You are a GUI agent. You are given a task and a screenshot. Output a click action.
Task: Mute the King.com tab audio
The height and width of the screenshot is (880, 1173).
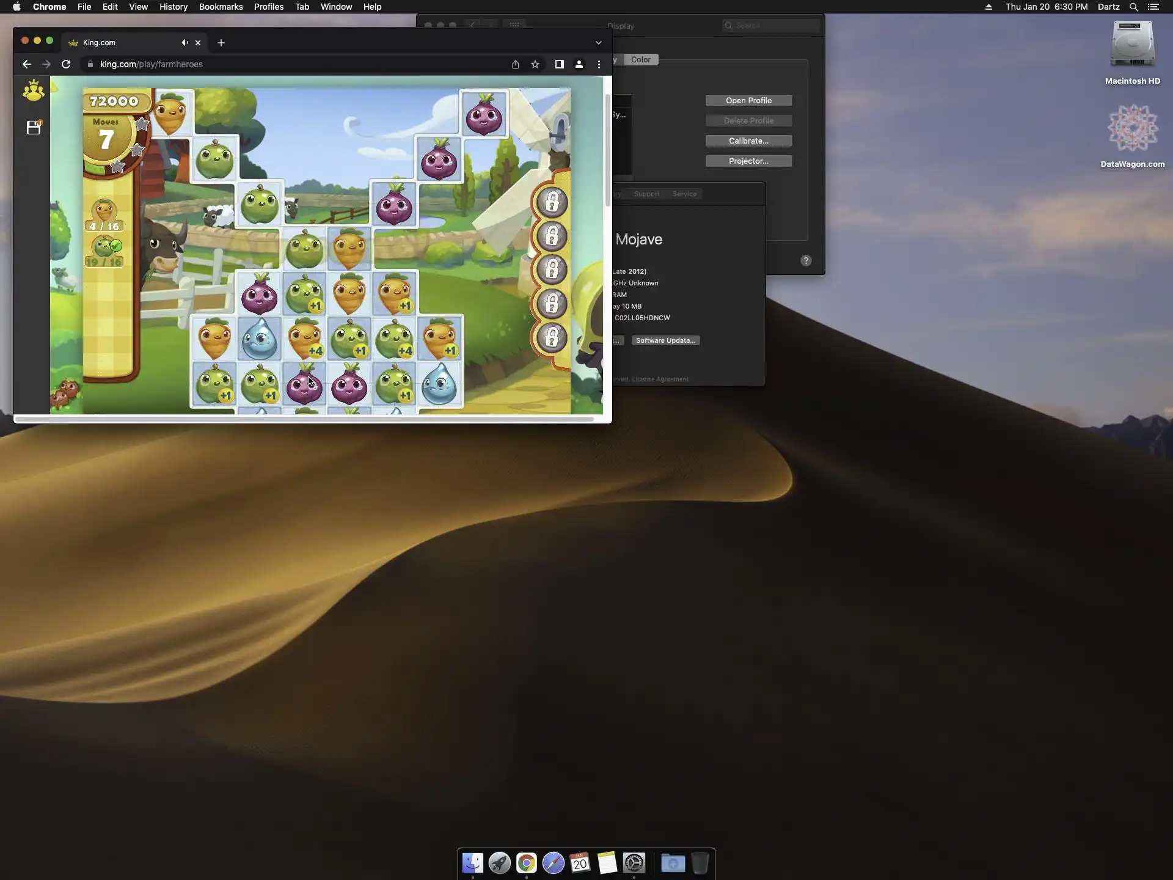(x=184, y=43)
